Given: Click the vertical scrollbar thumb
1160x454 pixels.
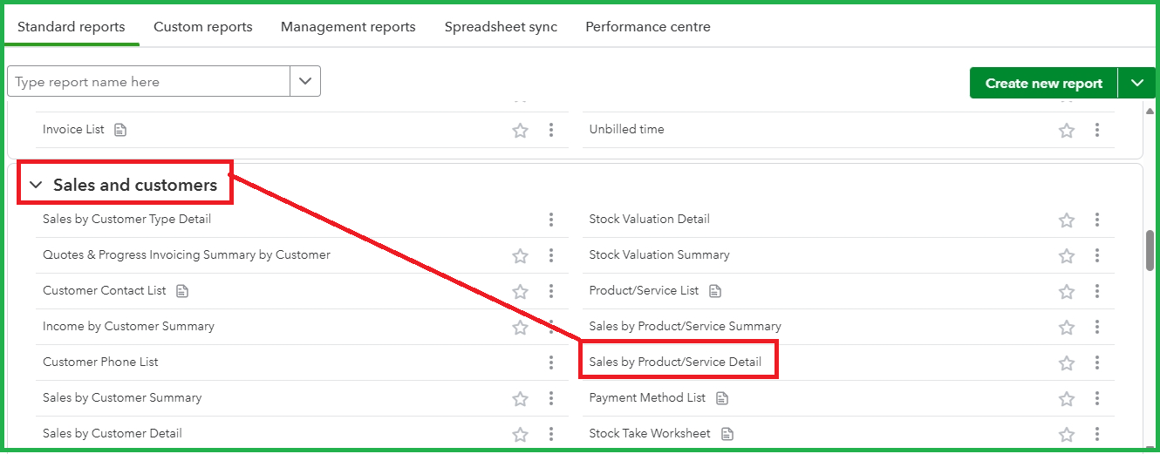Looking at the screenshot, I should pos(1150,251).
